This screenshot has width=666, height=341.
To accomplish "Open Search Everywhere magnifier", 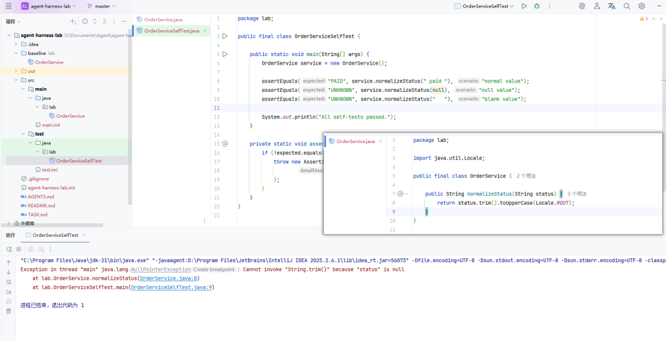I will tap(627, 6).
